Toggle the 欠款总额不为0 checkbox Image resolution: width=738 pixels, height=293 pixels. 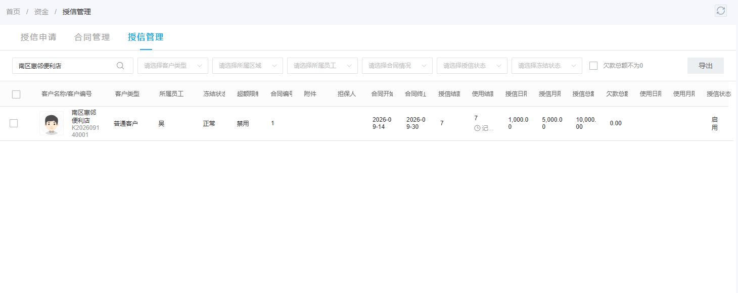point(593,66)
